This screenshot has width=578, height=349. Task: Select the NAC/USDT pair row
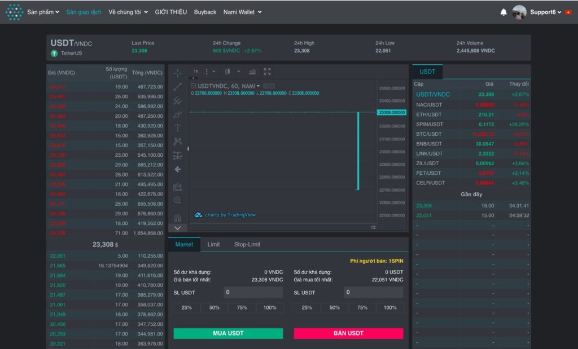click(x=471, y=105)
